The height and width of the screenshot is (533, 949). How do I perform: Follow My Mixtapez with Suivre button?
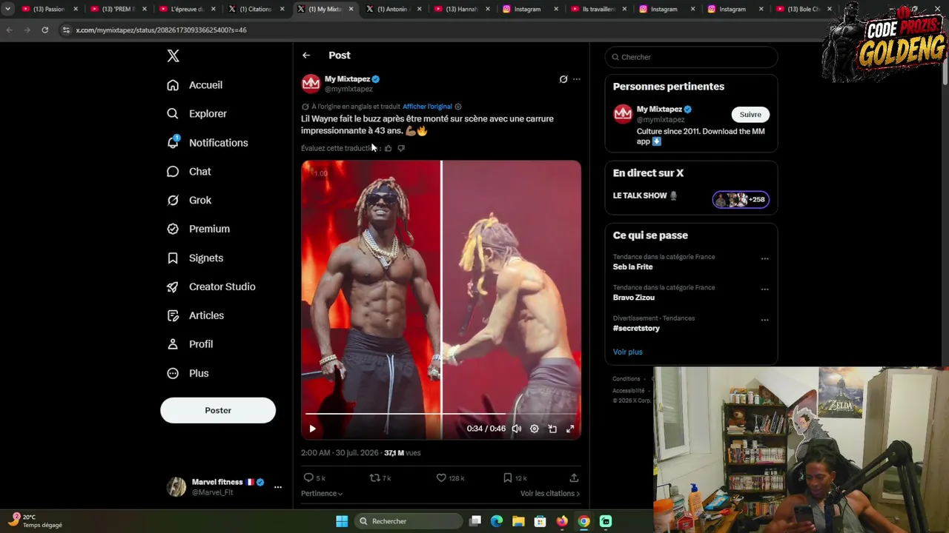[x=750, y=115]
